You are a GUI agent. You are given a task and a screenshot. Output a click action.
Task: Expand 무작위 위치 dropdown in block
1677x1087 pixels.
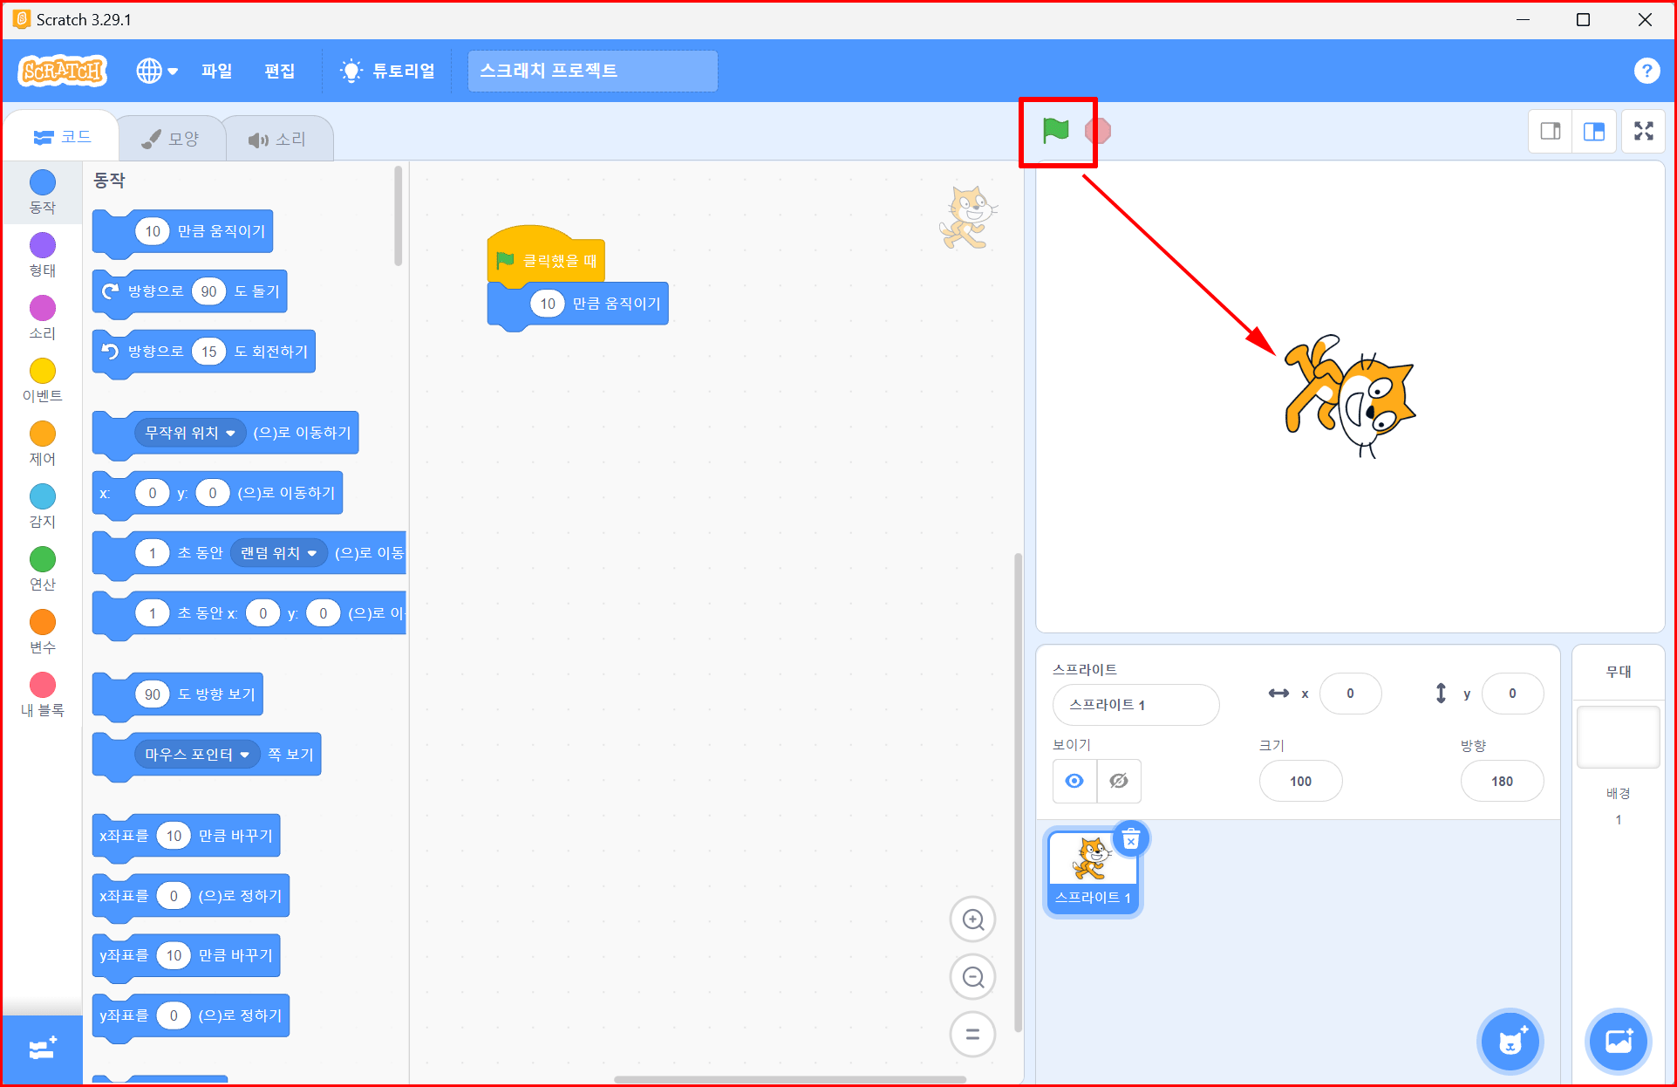230,433
